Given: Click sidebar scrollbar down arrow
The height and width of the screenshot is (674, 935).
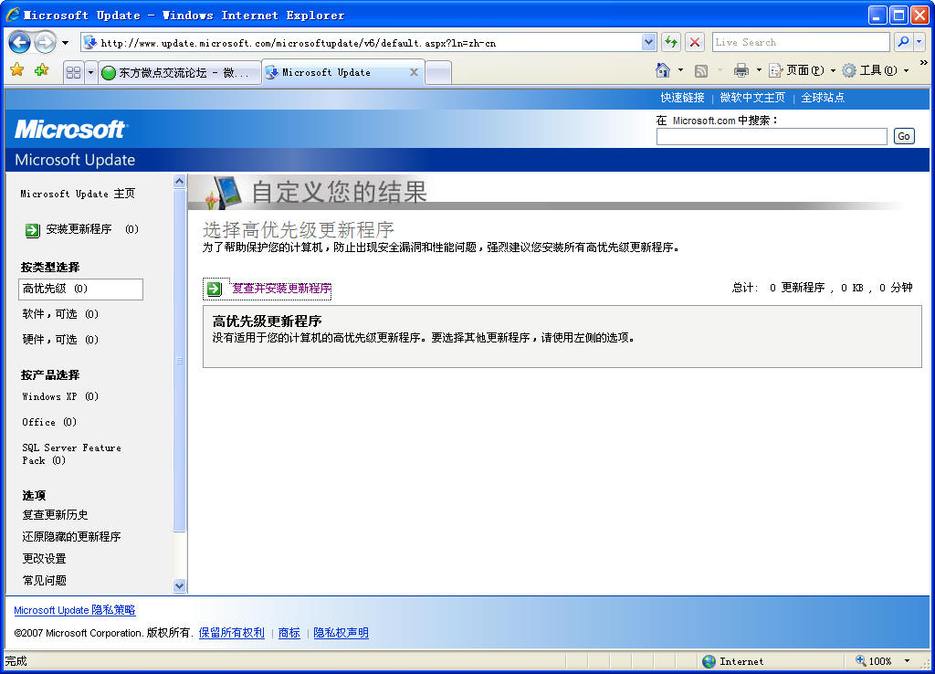Looking at the screenshot, I should 180,585.
